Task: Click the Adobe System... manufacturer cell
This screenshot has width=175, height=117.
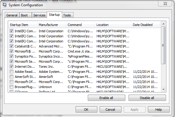Action: click(51, 72)
